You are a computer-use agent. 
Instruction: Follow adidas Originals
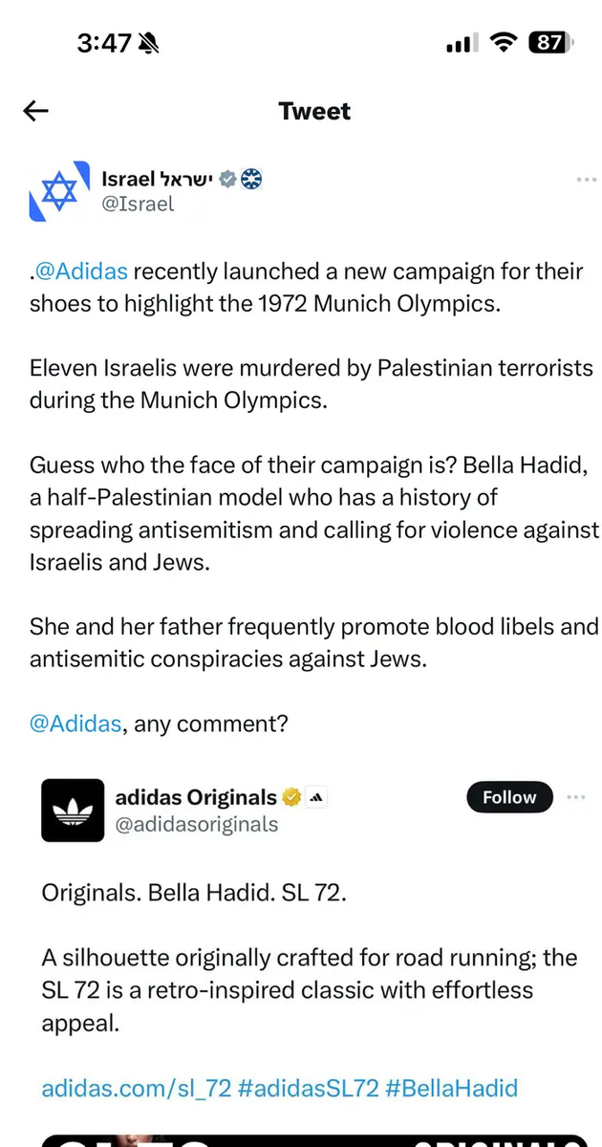click(509, 797)
